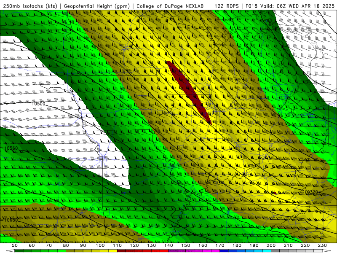Viewport: 337px width, 253px height.
Task: Click the 230 value on the color scale
Action: [323, 245]
